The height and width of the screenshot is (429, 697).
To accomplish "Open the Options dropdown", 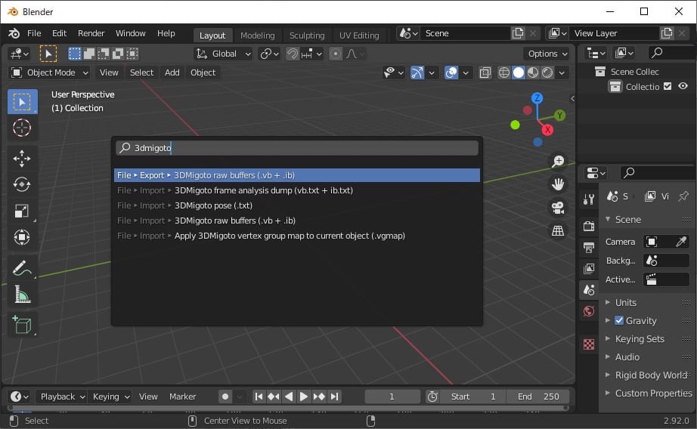I will [x=547, y=54].
